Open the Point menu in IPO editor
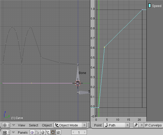163x135 pixels. click(98, 125)
